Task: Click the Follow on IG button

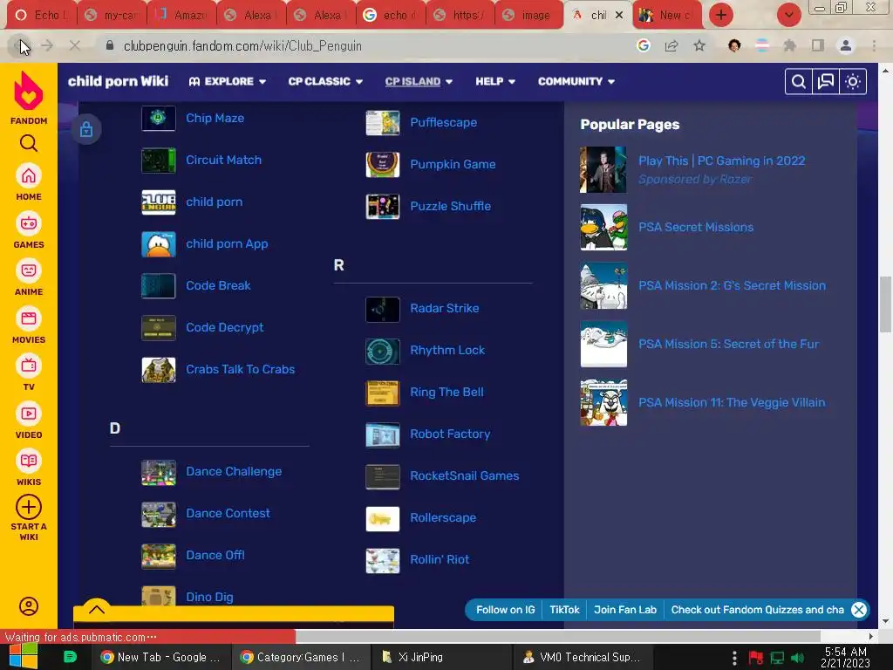Action: coord(505,610)
